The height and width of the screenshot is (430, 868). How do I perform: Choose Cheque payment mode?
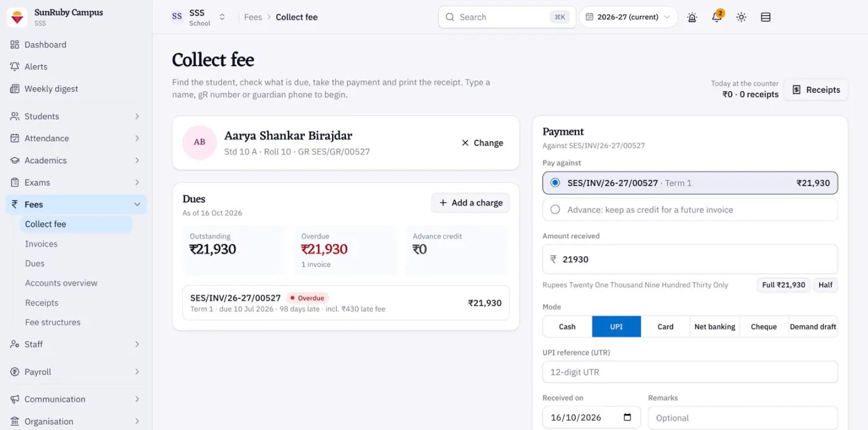[x=764, y=327]
